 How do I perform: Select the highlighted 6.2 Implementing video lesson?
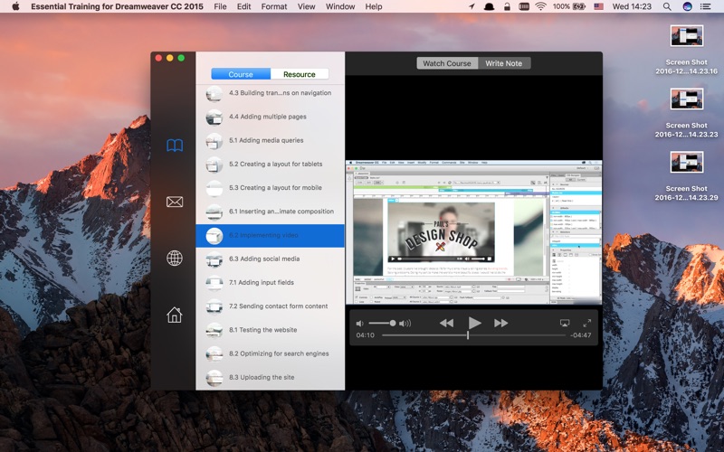270,235
